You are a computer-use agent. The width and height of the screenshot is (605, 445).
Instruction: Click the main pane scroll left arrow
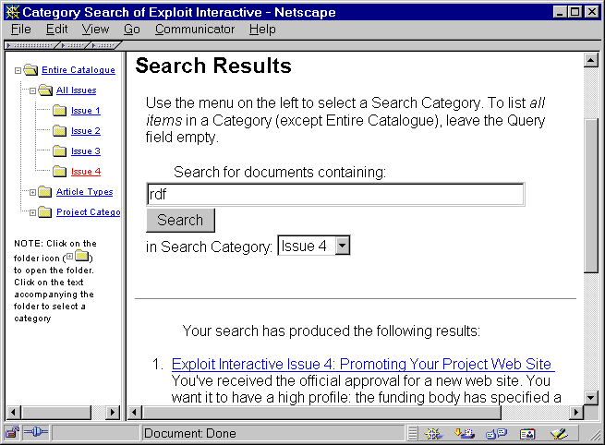(134, 412)
